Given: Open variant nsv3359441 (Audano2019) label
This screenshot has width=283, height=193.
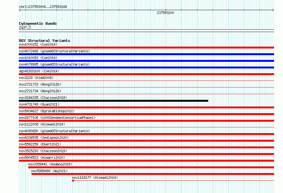Looking at the screenshot, I should (50, 164).
